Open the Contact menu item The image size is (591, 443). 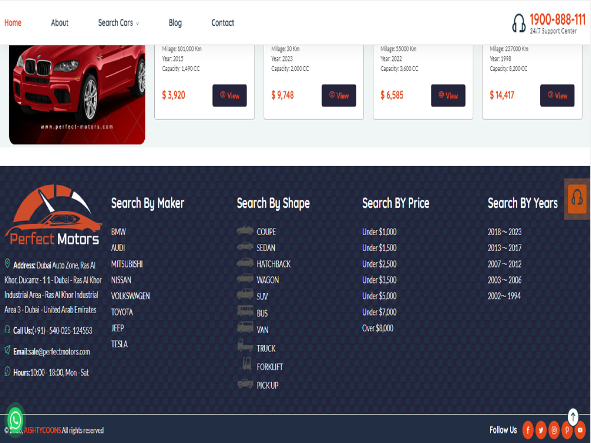coord(222,23)
